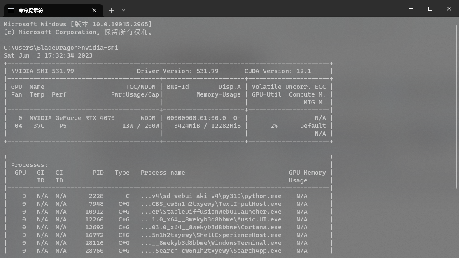The height and width of the screenshot is (258, 459).
Task: Click the 13W / 200W power reading
Action: click(140, 126)
